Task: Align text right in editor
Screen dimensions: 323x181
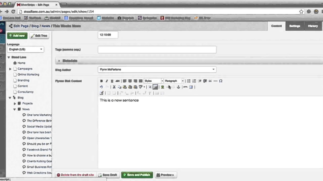Action: [x=135, y=81]
